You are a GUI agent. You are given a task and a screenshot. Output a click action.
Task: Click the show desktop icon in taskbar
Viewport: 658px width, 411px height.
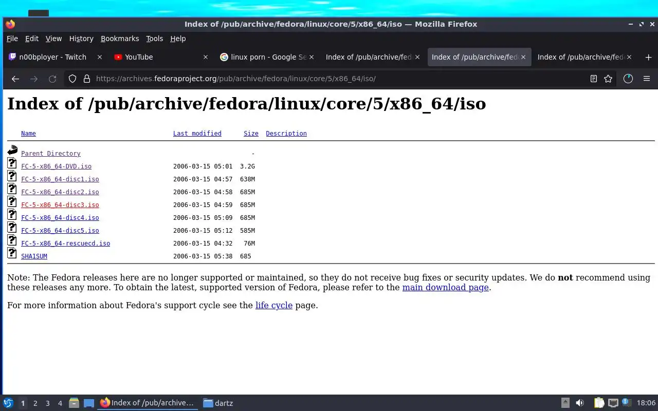tap(89, 403)
